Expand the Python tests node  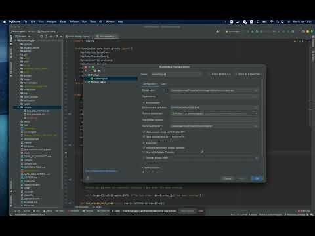(x=86, y=82)
